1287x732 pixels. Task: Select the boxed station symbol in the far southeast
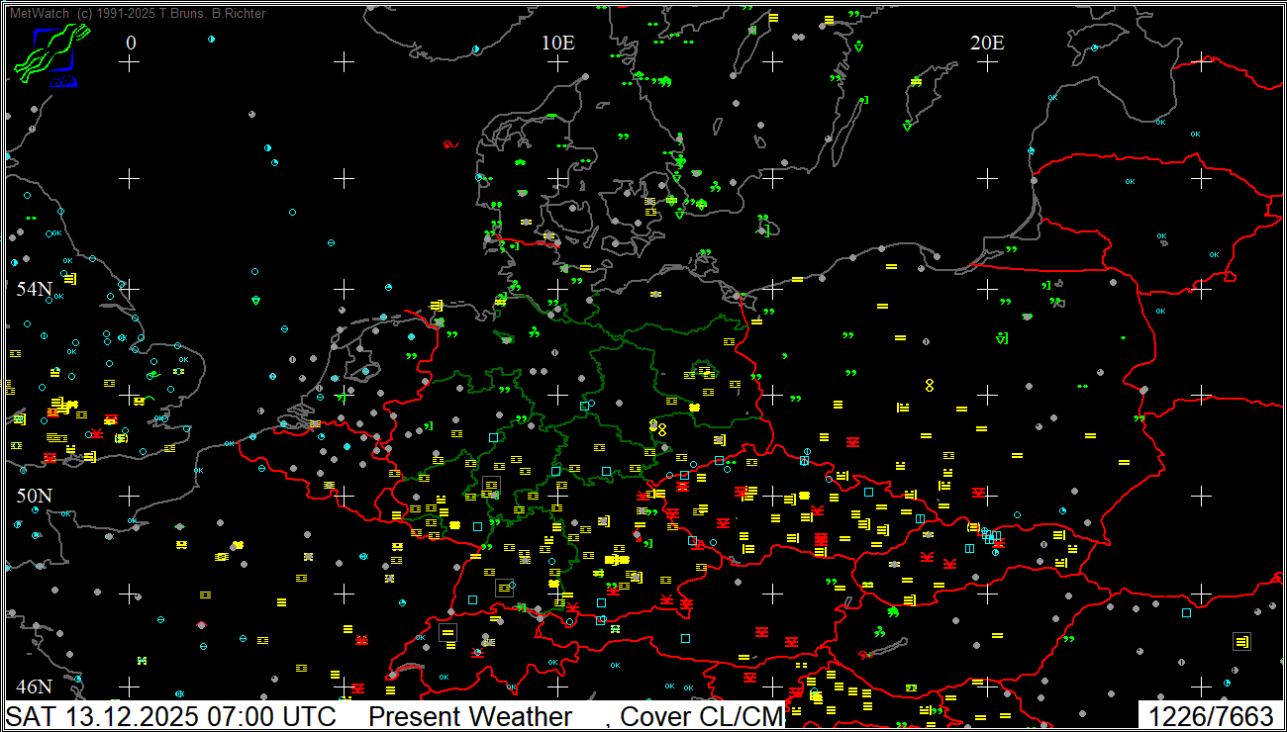[x=1241, y=642]
